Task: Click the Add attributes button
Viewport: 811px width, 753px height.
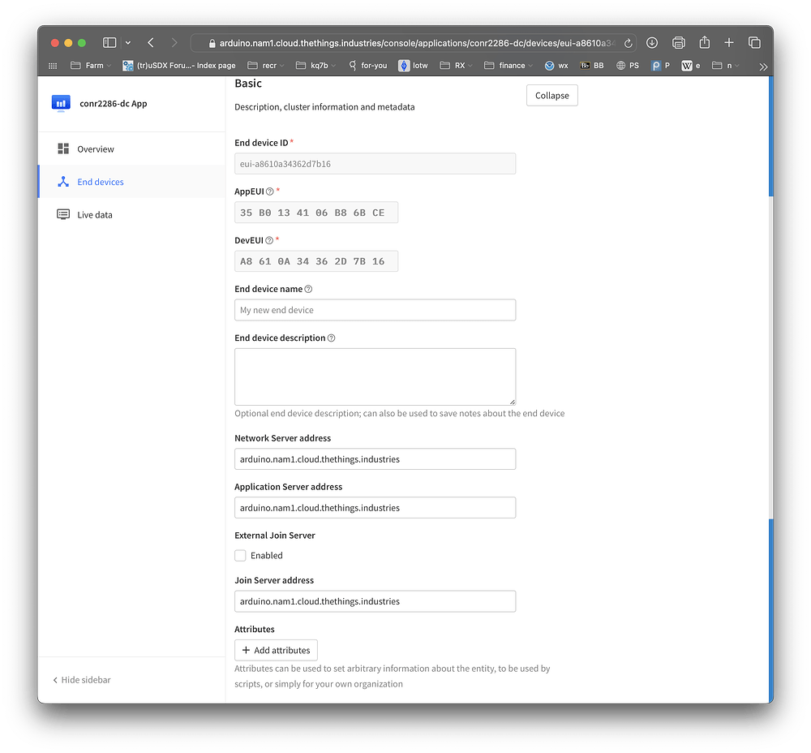Action: point(277,651)
